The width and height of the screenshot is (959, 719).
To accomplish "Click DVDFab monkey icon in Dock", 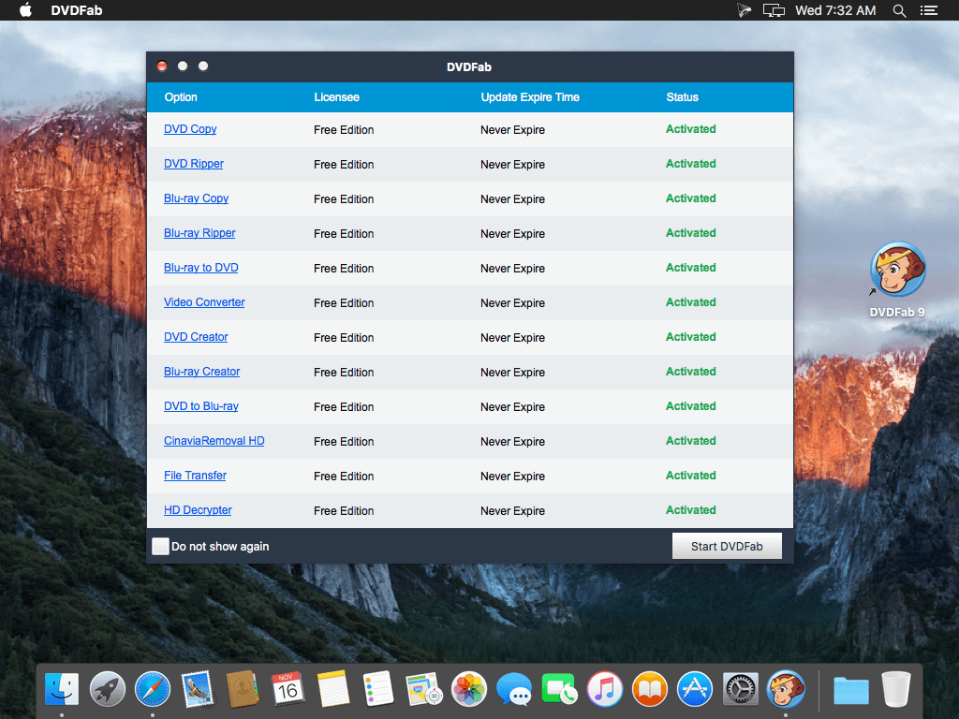I will pos(786,689).
